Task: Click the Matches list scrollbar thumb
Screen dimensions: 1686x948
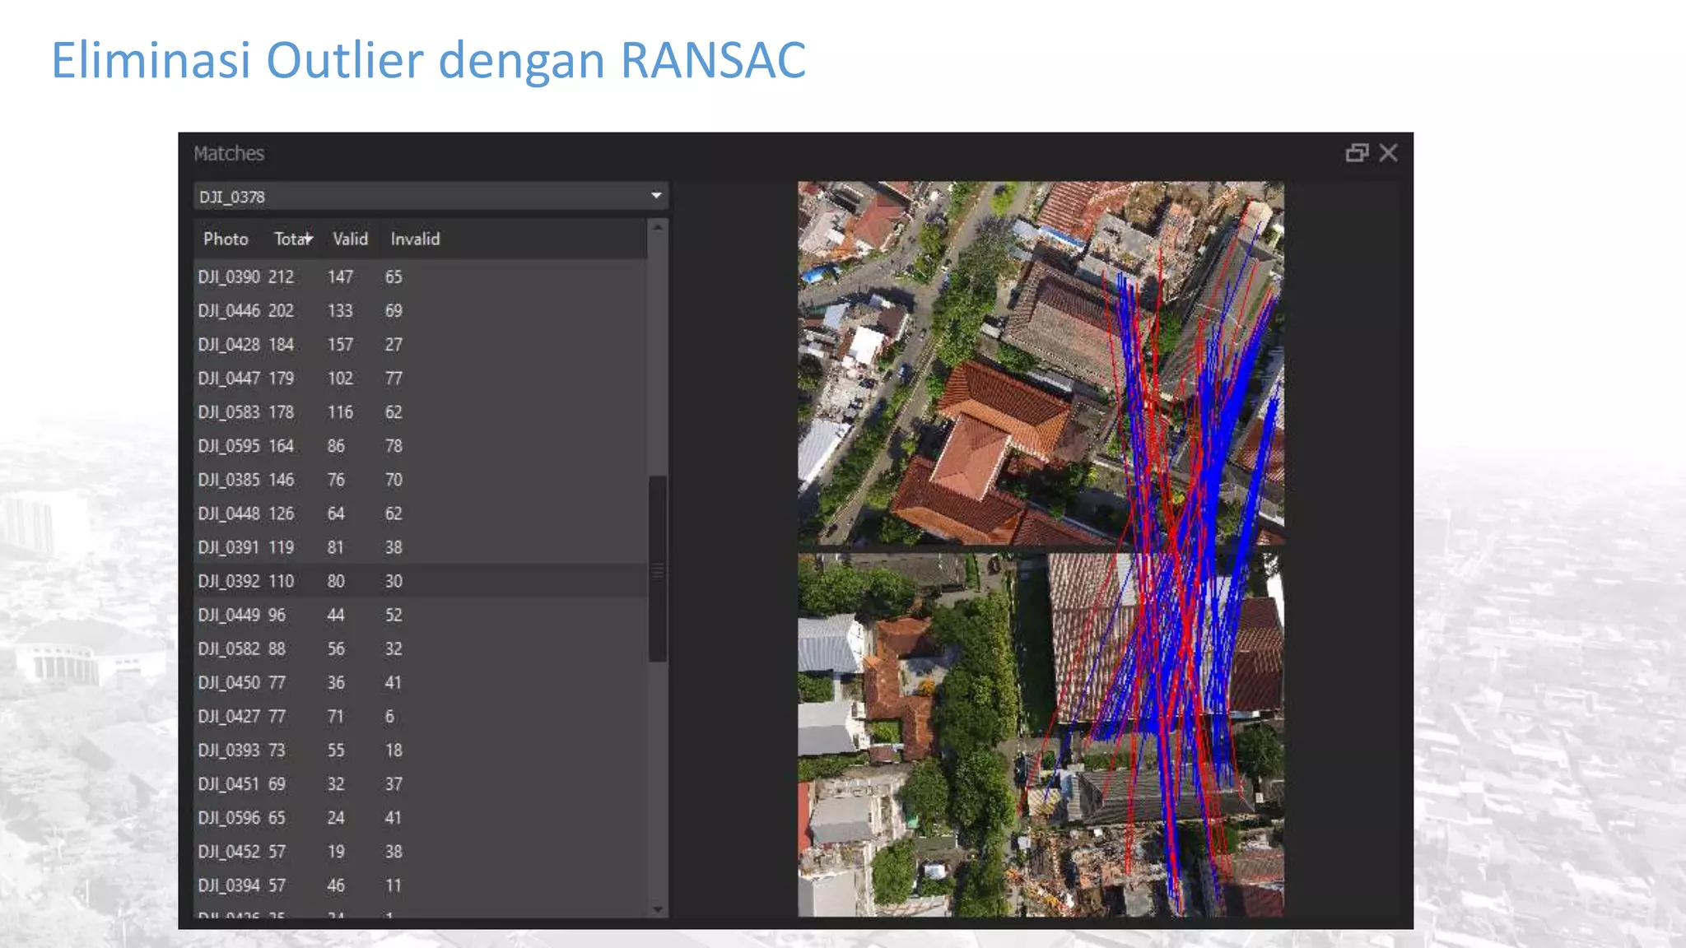Action: pos(657,568)
